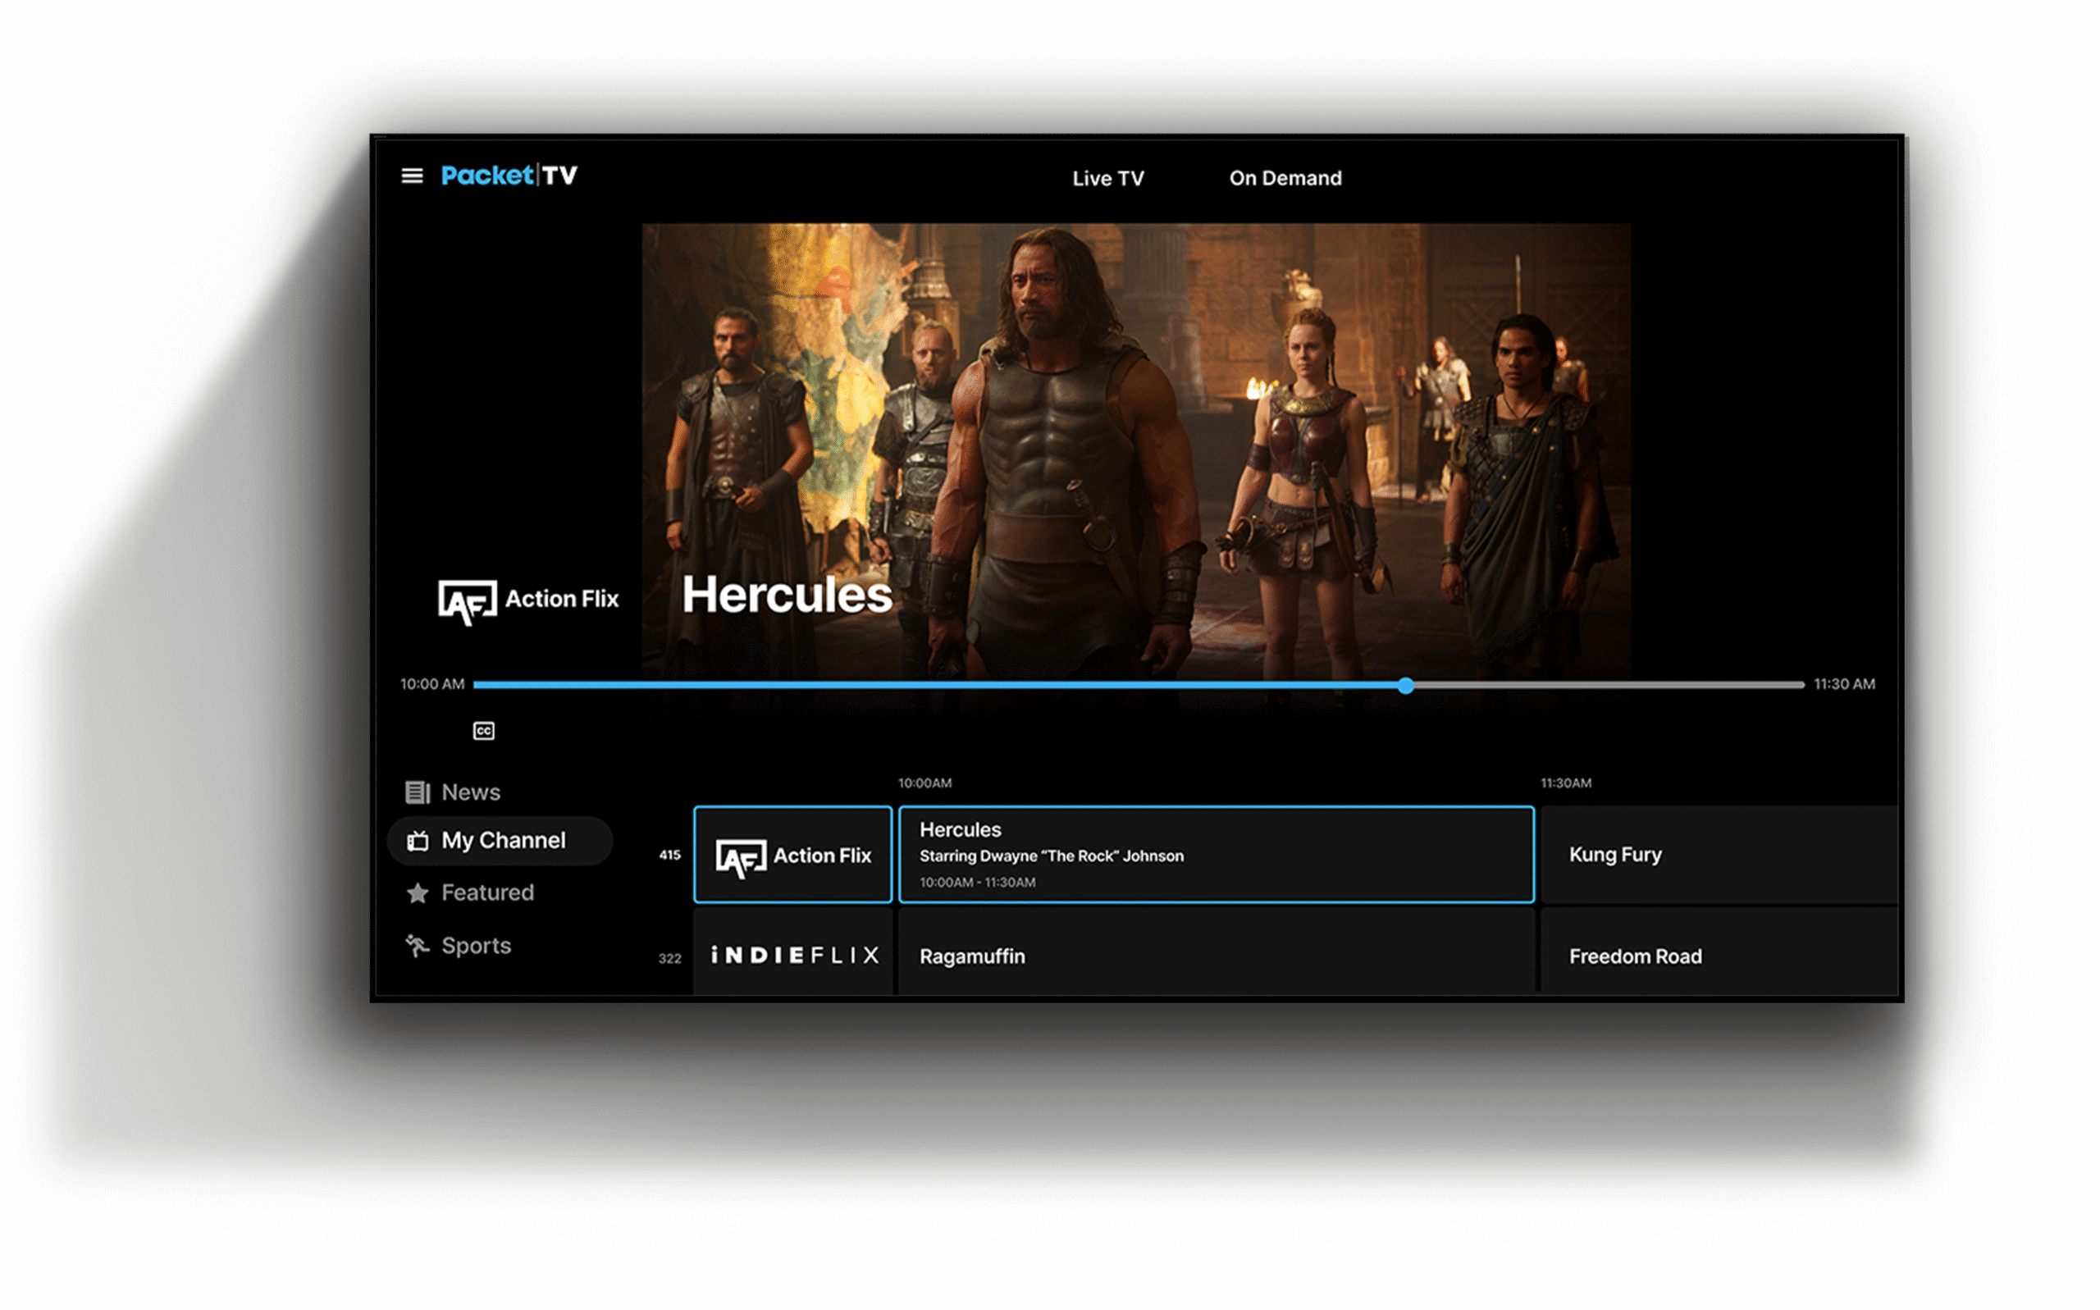Switch to the Live TV tab

[1108, 179]
